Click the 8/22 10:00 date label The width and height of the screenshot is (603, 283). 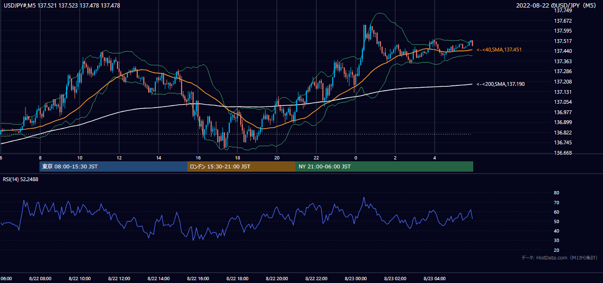point(79,278)
